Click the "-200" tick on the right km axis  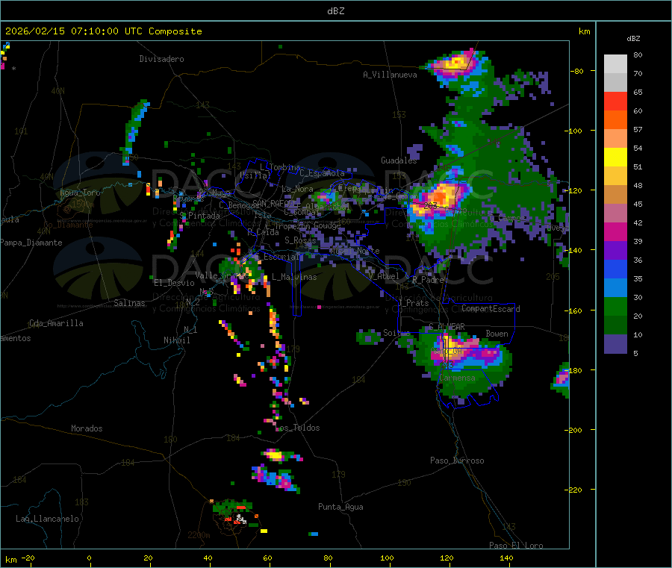(573, 430)
